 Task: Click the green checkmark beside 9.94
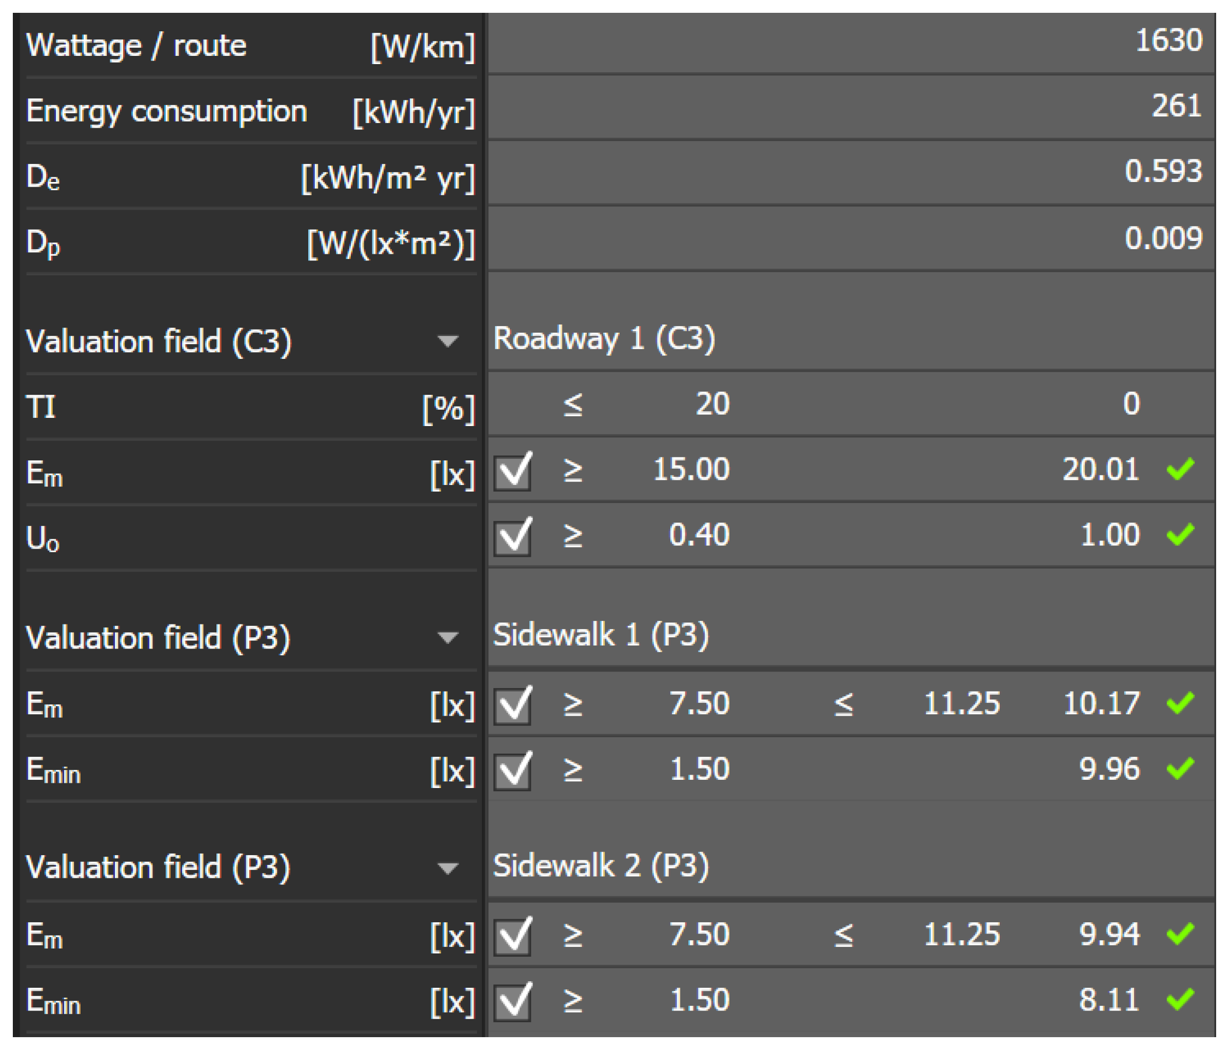coord(1180,934)
